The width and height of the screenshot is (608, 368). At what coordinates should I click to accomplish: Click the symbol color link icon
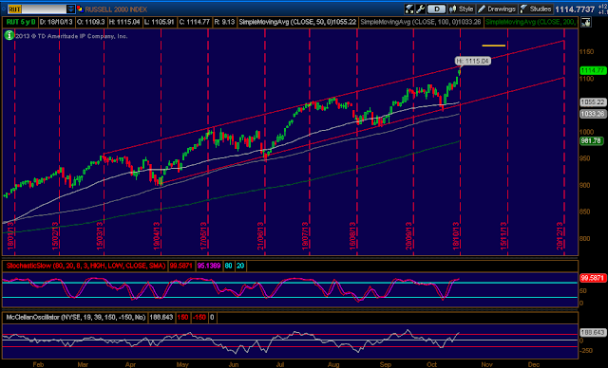pyautogui.click(x=80, y=9)
